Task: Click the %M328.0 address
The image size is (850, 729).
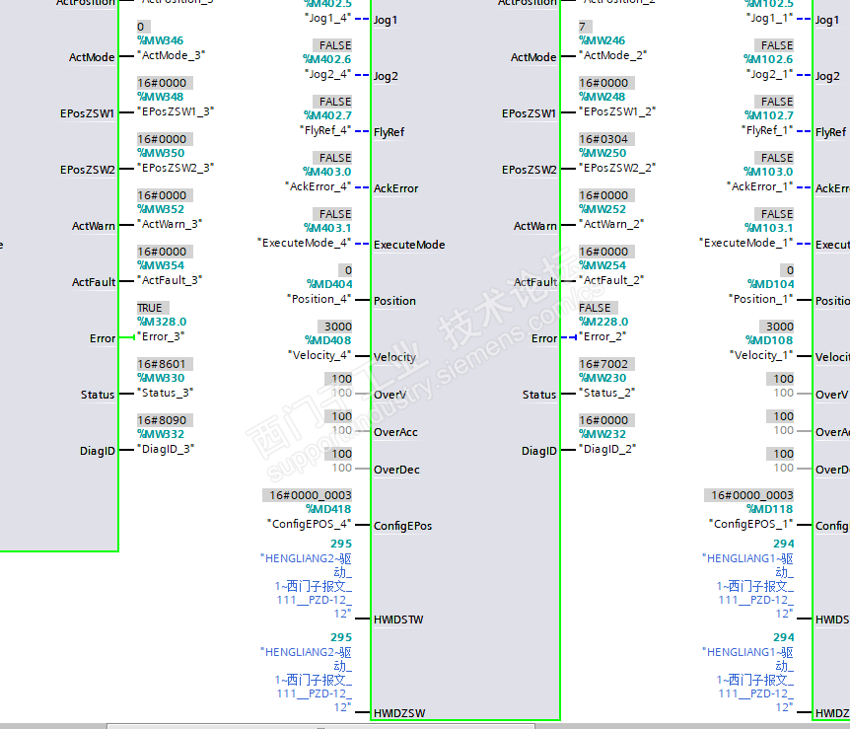Action: [x=162, y=323]
